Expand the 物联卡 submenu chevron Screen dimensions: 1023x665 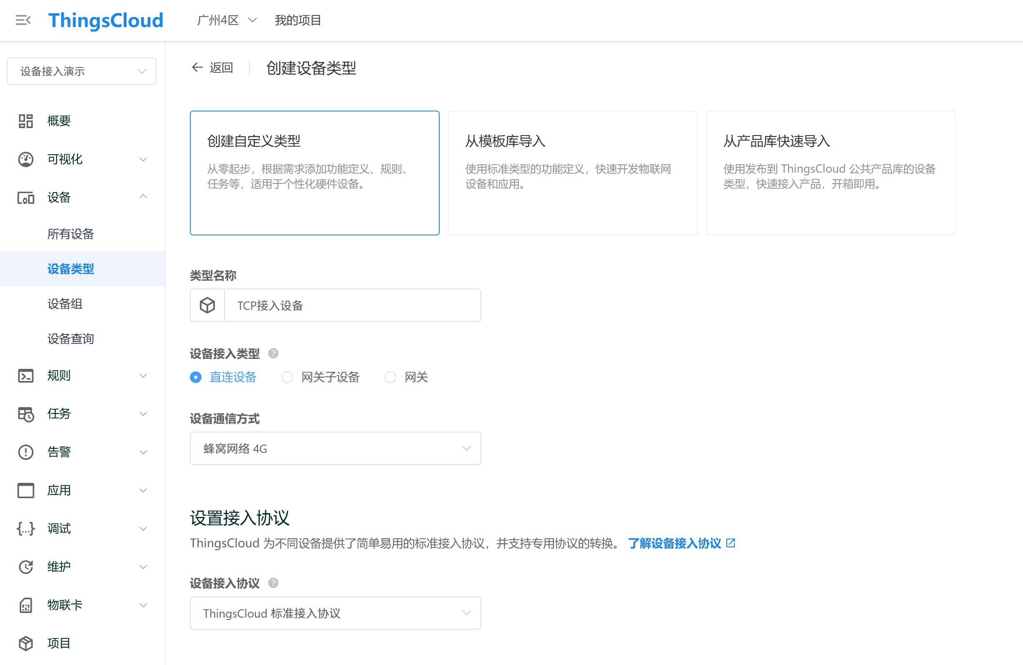point(144,605)
